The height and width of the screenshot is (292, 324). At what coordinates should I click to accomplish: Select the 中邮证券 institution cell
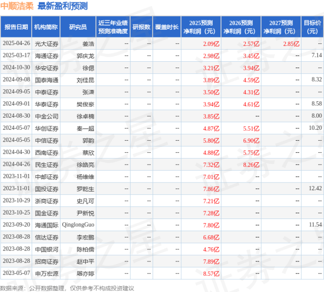pos(46,177)
